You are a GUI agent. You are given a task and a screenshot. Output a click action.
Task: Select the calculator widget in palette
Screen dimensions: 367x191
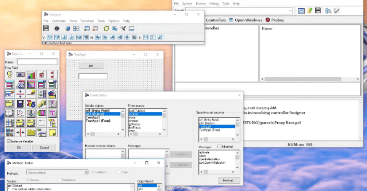[x=20, y=103]
